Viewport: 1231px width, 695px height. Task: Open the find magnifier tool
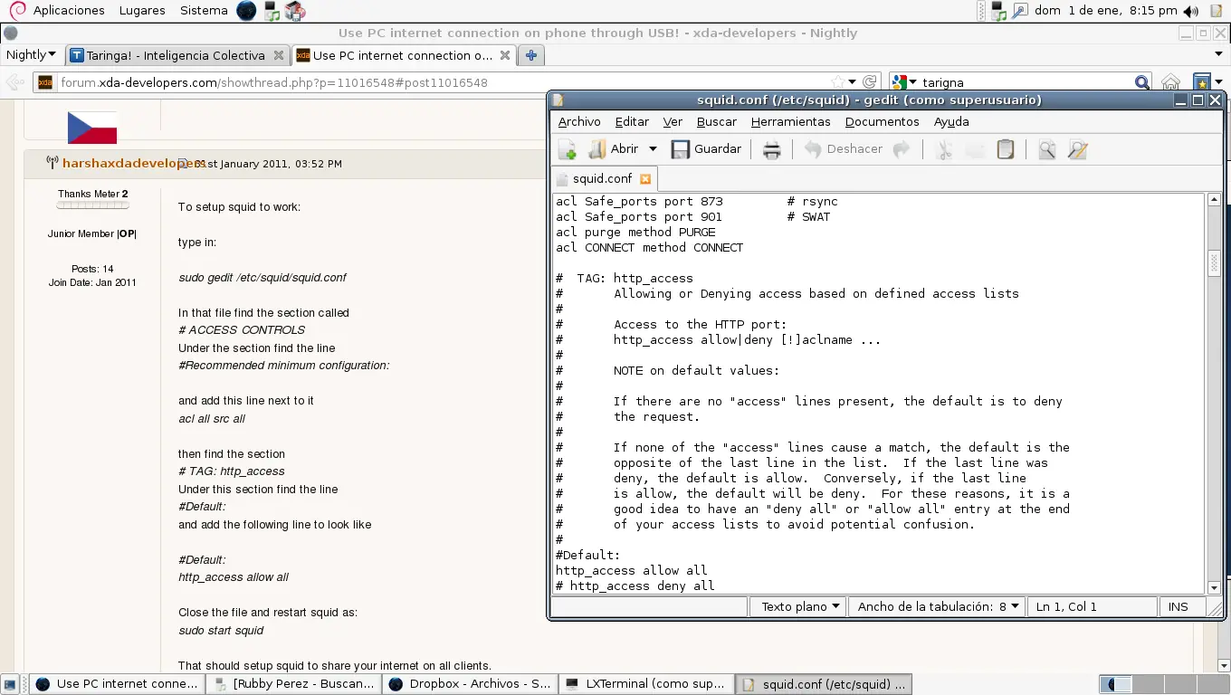coord(1046,149)
